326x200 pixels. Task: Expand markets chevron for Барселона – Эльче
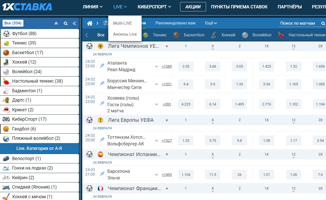(x=157, y=175)
